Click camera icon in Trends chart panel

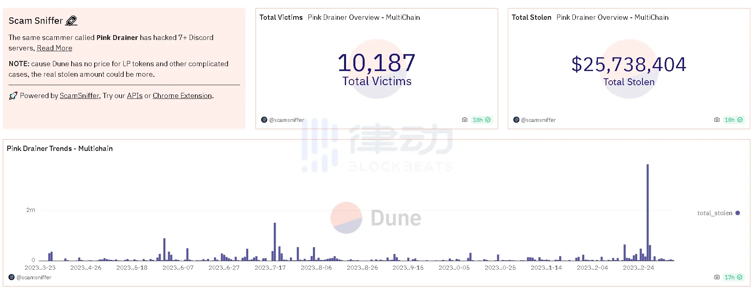click(x=716, y=277)
